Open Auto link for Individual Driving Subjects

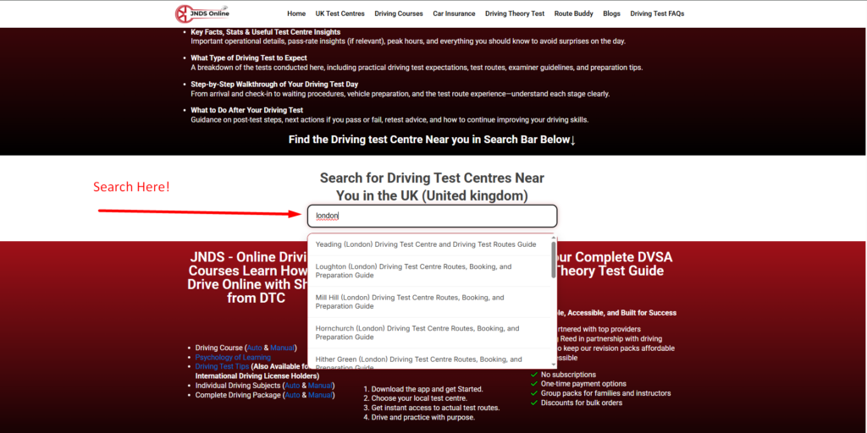coord(292,386)
